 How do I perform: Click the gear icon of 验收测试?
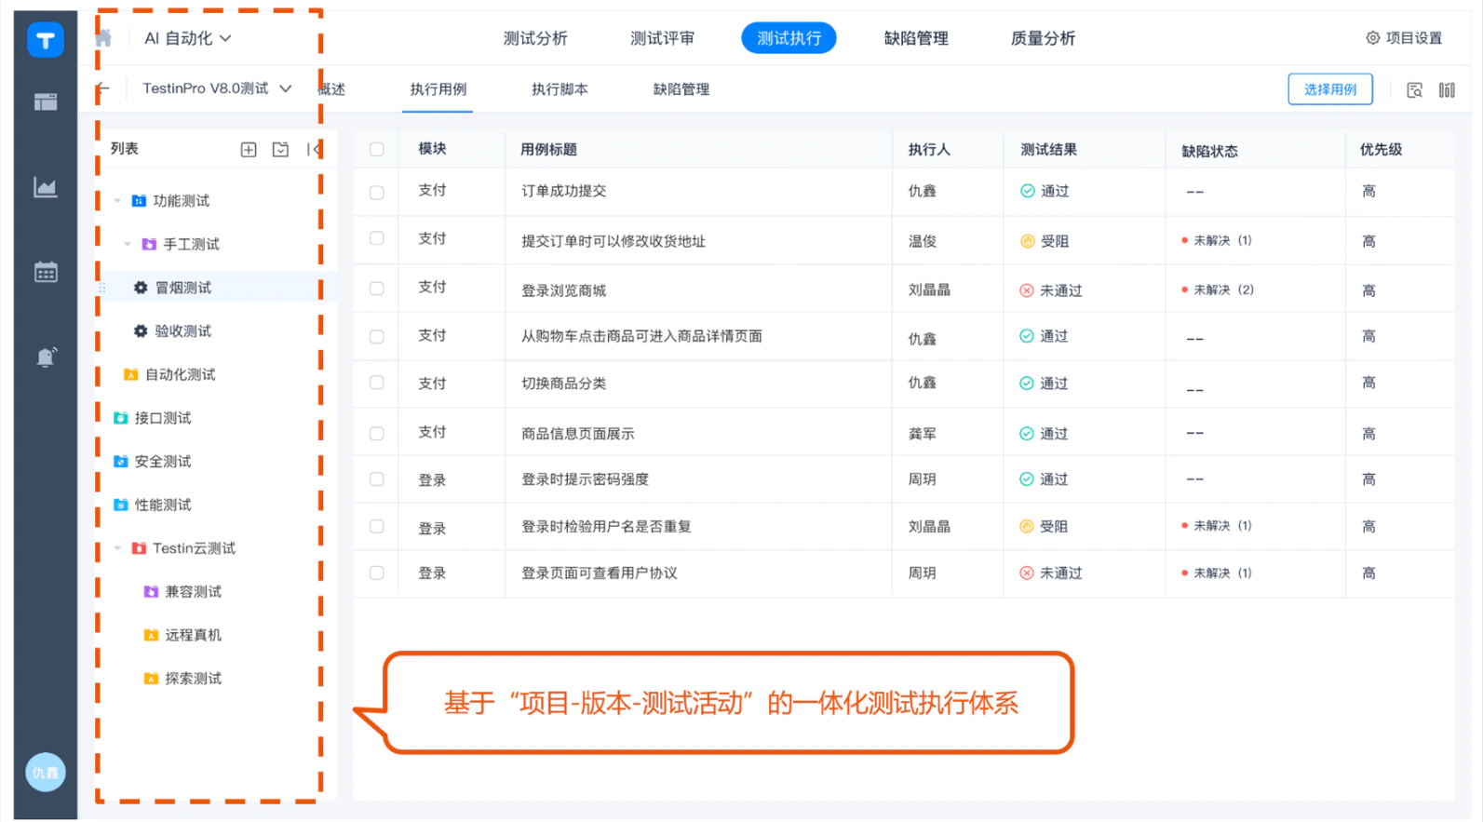pos(141,330)
